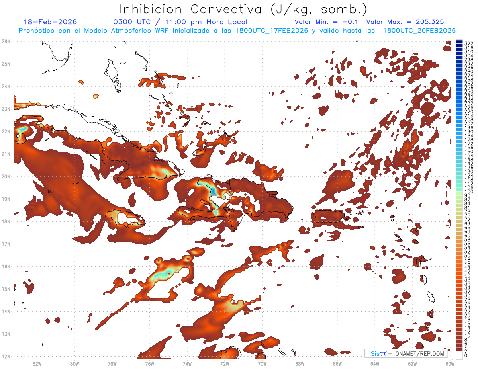Viewport: 478px width, 369px height.
Task: Click longitude label 62W
Action: click(412, 363)
